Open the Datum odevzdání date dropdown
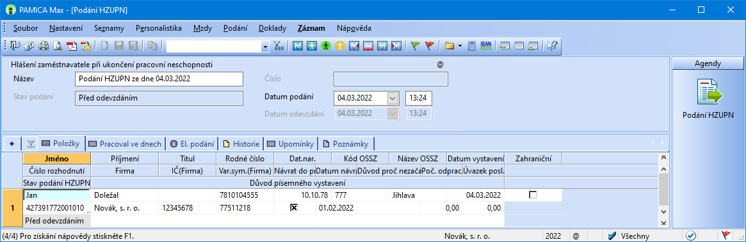 pyautogui.click(x=393, y=113)
